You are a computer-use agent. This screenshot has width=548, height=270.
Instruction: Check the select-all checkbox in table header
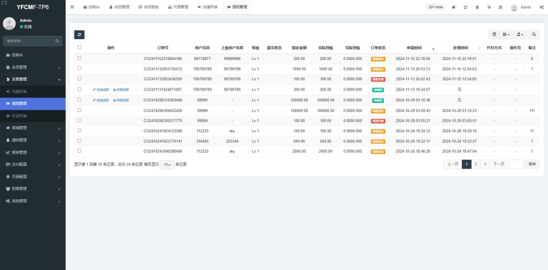point(80,48)
